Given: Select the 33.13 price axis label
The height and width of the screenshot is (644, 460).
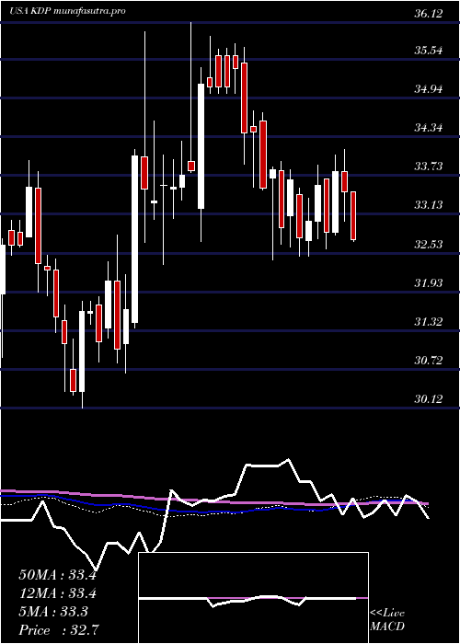Looking at the screenshot, I should 428,205.
